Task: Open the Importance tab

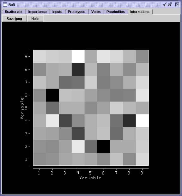Action: tap(38, 12)
